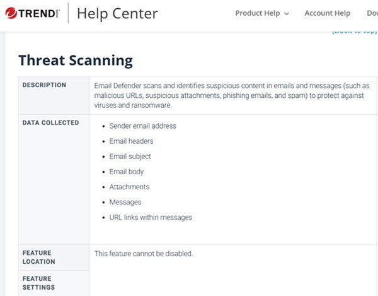Image resolution: width=378 pixels, height=296 pixels.
Task: Select the Email body list item
Action: (x=126, y=172)
